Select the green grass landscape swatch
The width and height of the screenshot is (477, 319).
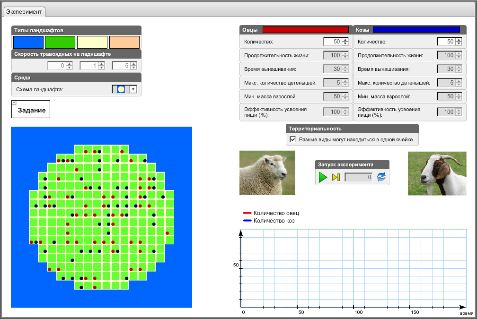60,42
